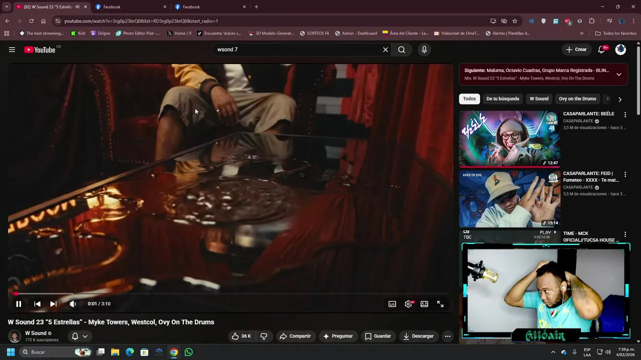Switch to theater mode
This screenshot has width=641, height=360.
pyautogui.click(x=424, y=304)
